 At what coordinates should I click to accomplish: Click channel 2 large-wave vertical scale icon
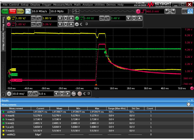tap(107, 18)
